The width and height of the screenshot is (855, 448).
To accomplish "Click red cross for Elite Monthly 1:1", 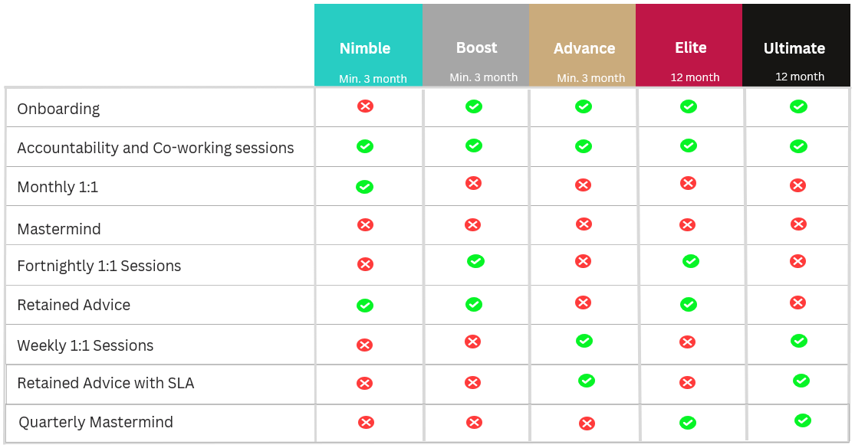I will 688,183.
